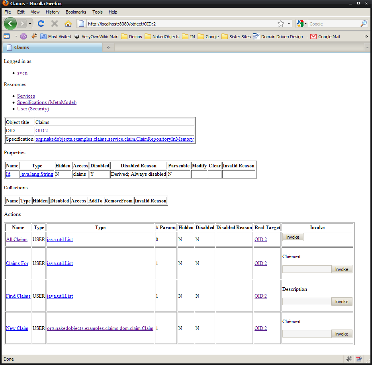Open the View menu
Screen dimensions: 372x365
coord(35,12)
